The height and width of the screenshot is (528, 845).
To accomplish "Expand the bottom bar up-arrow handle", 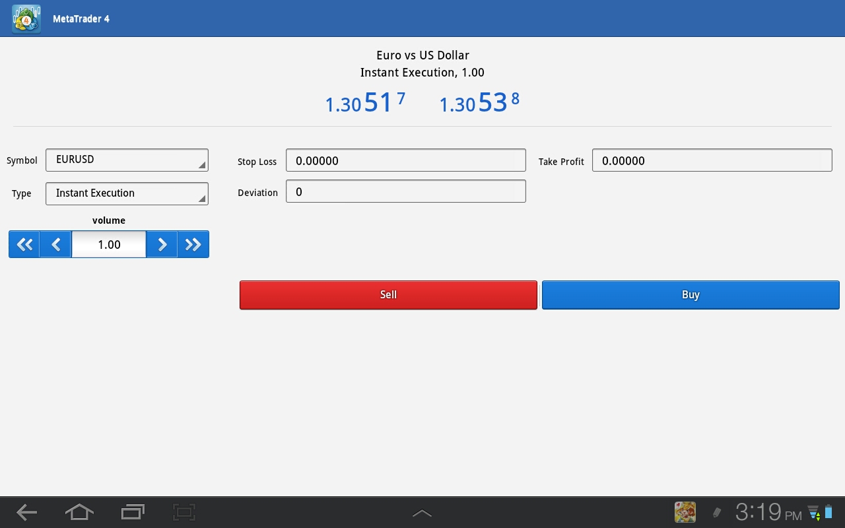I will [422, 513].
